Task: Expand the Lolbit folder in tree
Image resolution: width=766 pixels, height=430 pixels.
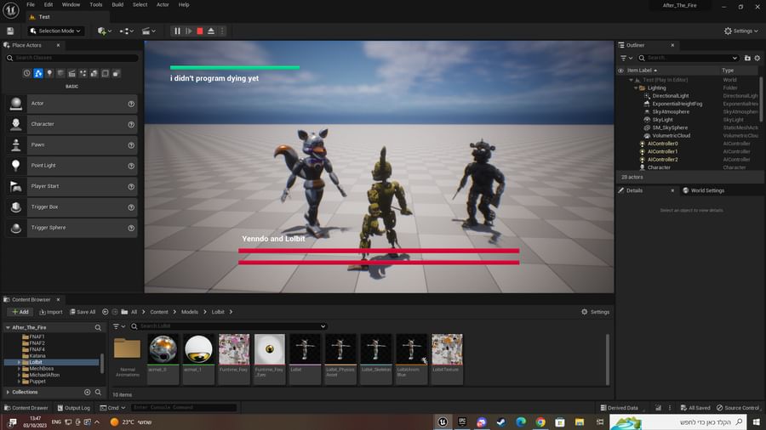Action: coord(19,362)
